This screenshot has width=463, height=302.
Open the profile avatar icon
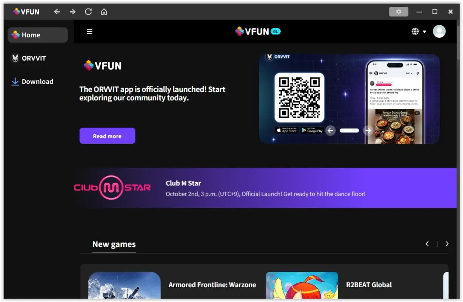439,31
